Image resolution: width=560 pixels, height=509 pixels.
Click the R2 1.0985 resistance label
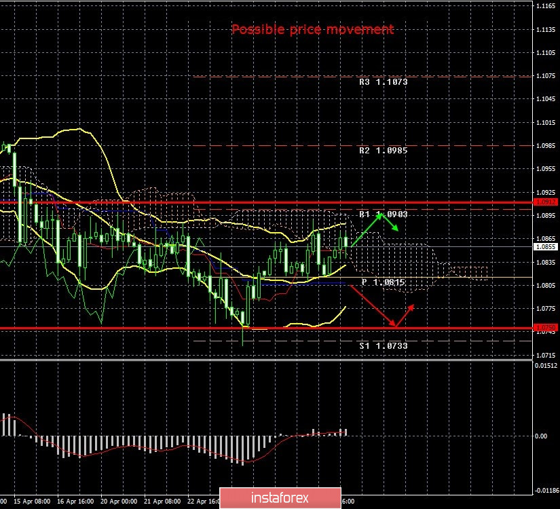[384, 151]
